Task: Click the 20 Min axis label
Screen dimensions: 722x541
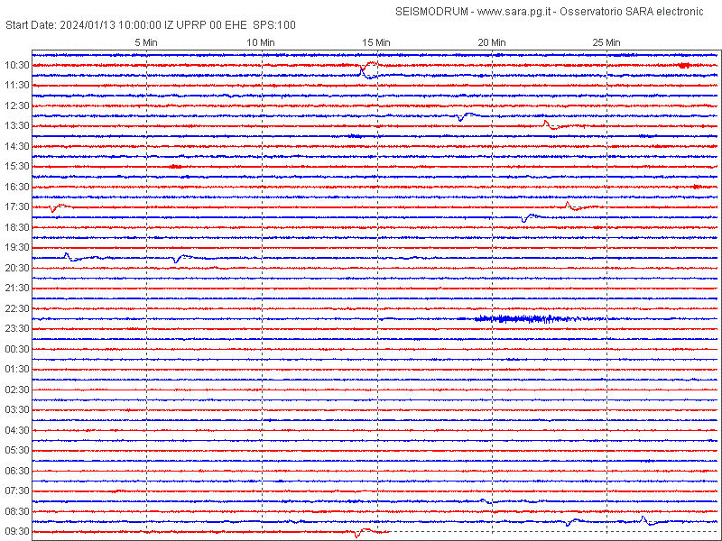Action: [x=492, y=42]
